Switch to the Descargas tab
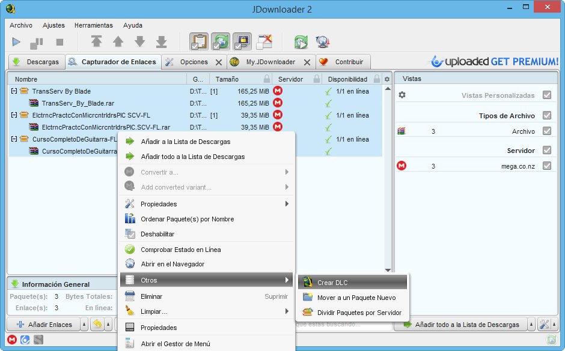 [x=37, y=62]
